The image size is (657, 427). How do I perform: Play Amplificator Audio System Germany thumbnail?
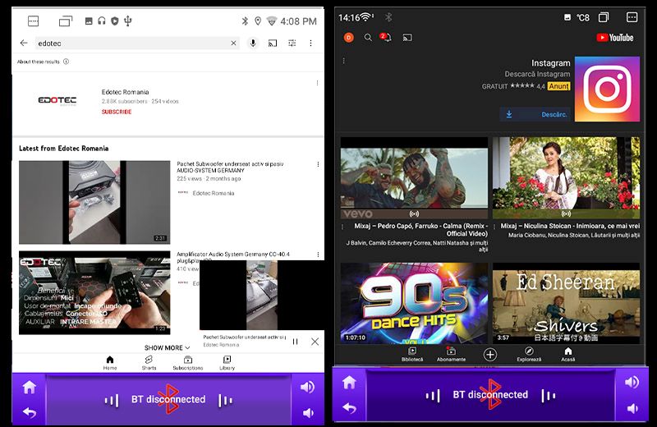[94, 292]
